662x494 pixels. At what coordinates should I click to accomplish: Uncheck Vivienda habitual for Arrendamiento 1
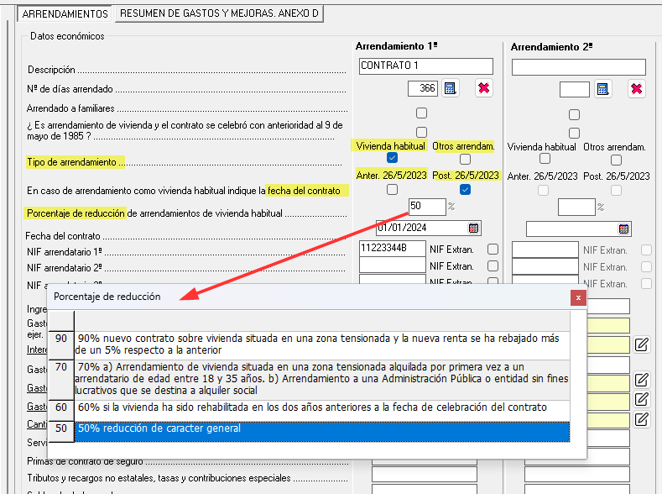392,158
